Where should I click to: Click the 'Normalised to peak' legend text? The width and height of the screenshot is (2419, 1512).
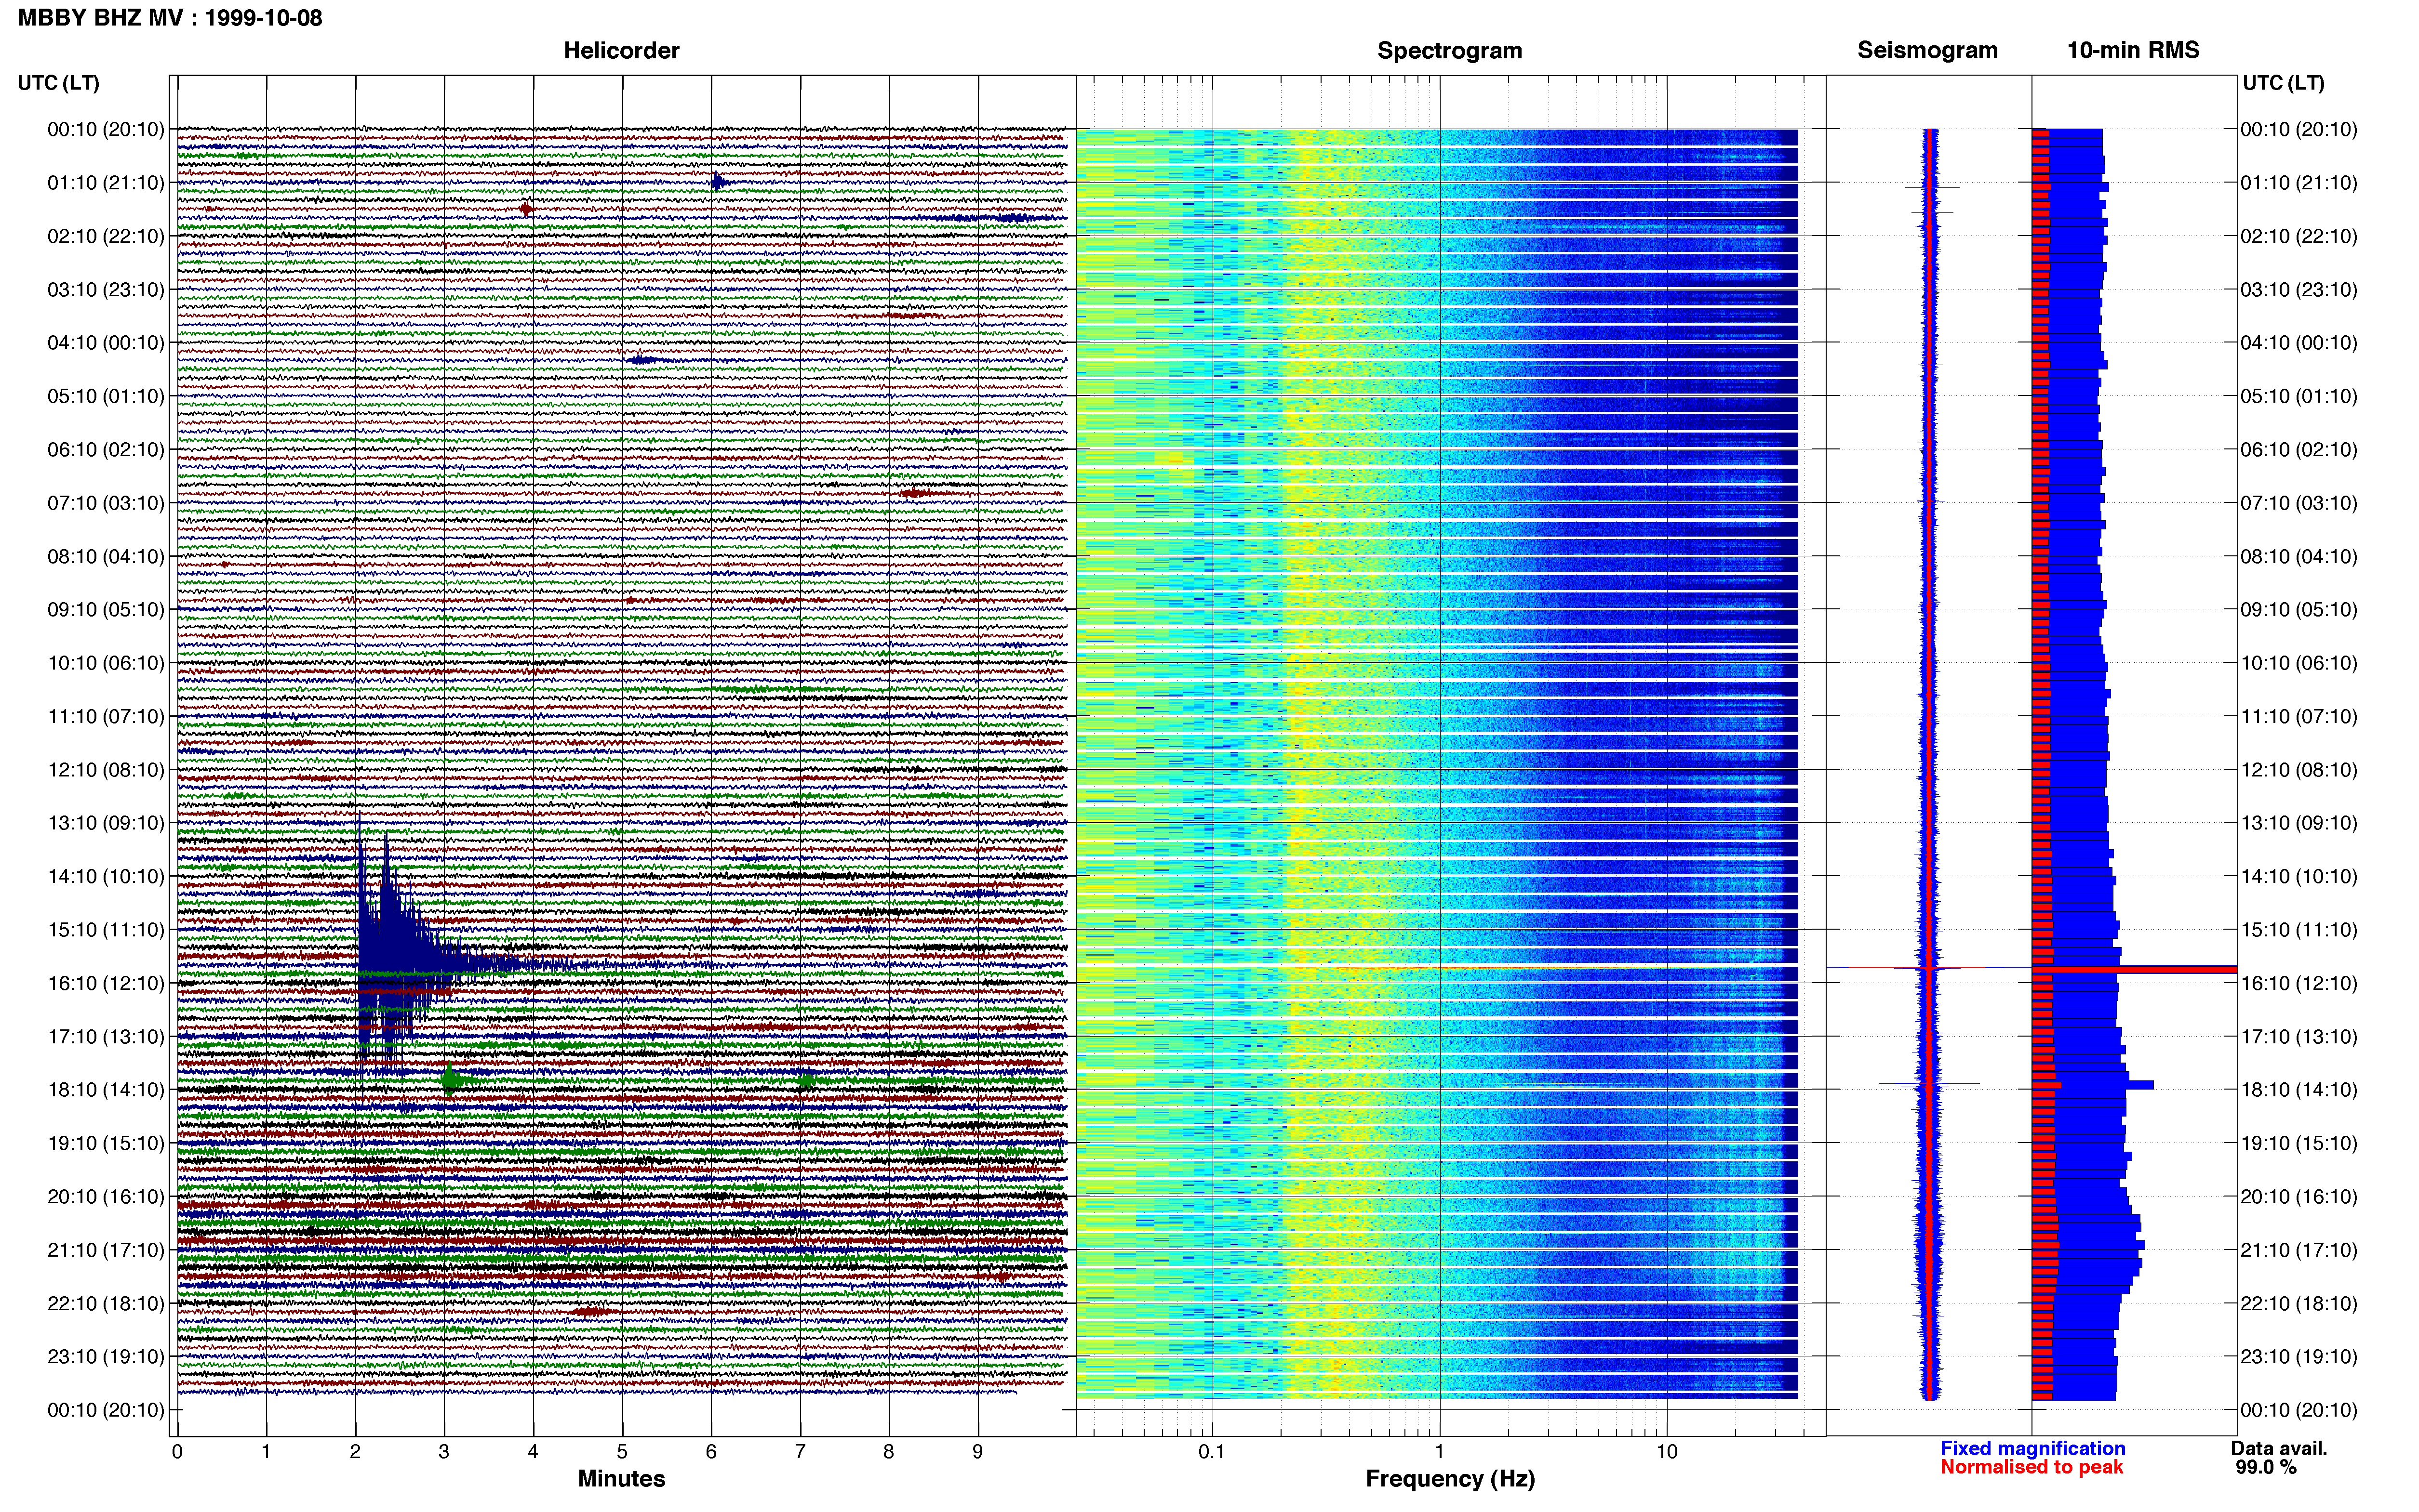click(x=2031, y=1467)
